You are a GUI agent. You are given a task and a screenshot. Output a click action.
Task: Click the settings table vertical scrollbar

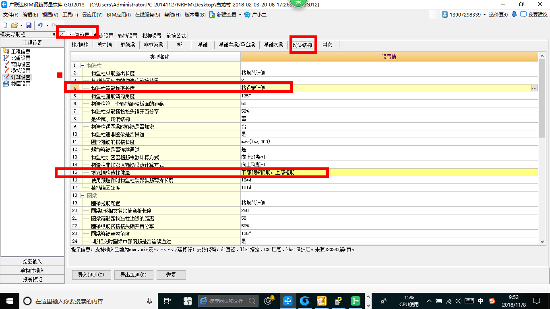click(542, 99)
